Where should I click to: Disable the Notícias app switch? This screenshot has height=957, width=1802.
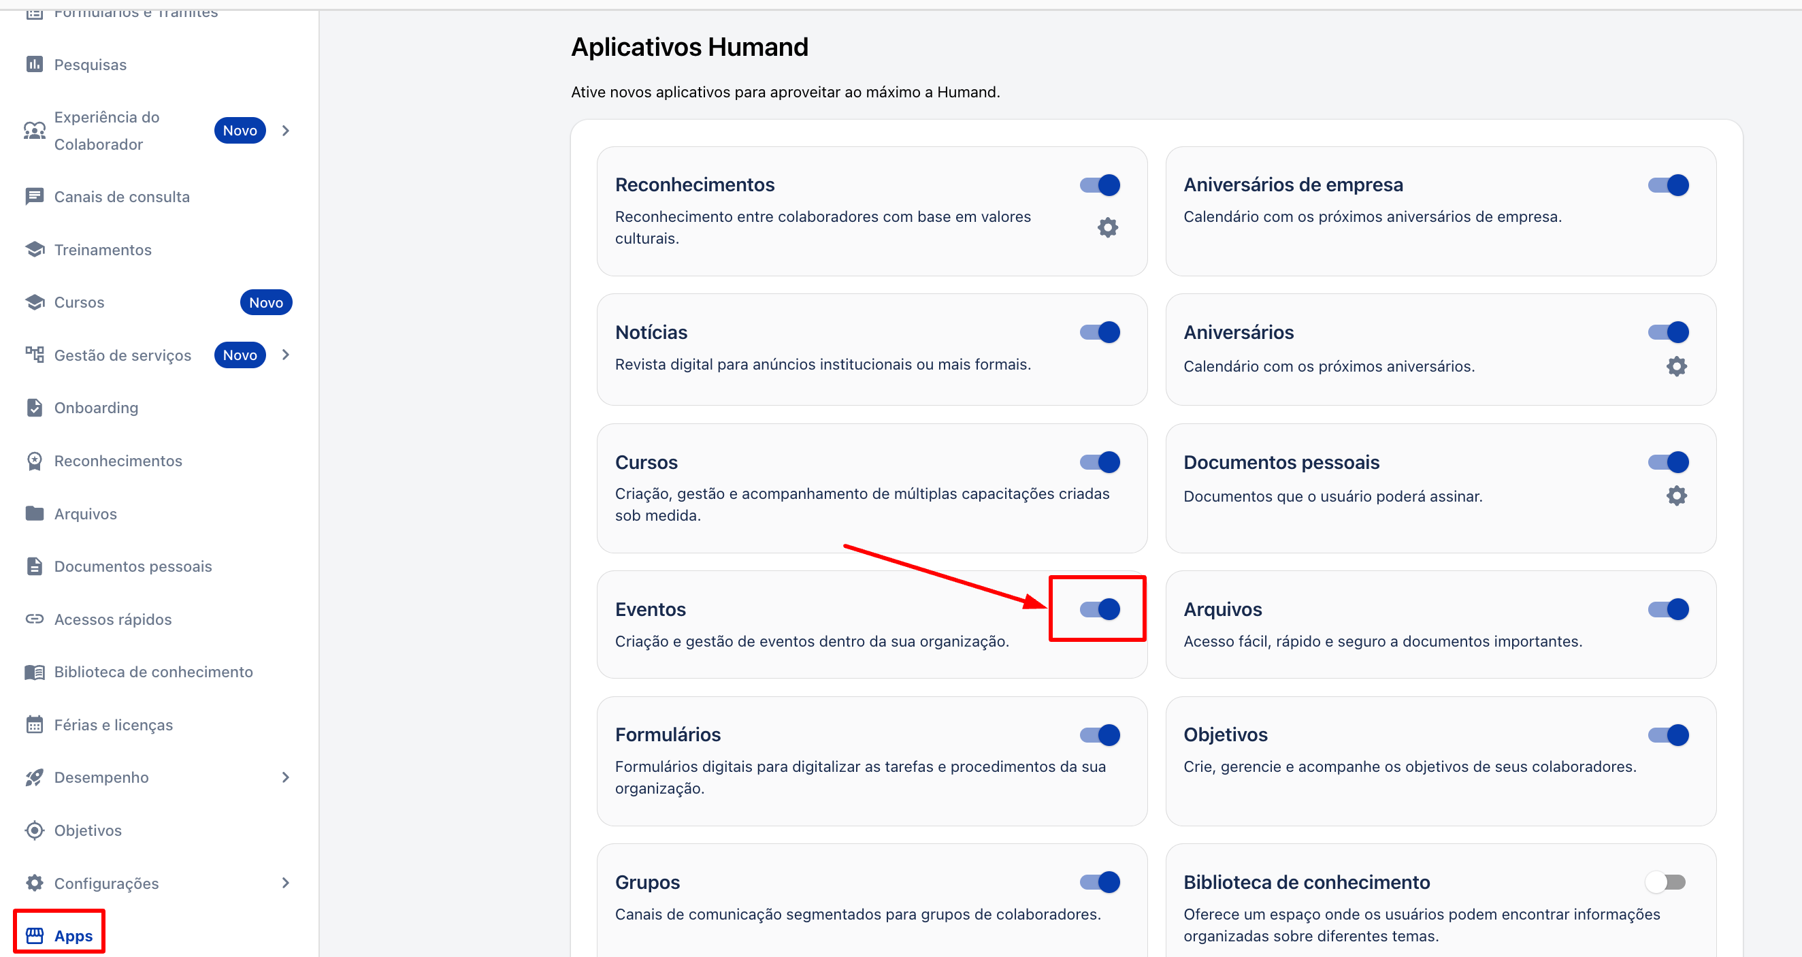coord(1100,332)
